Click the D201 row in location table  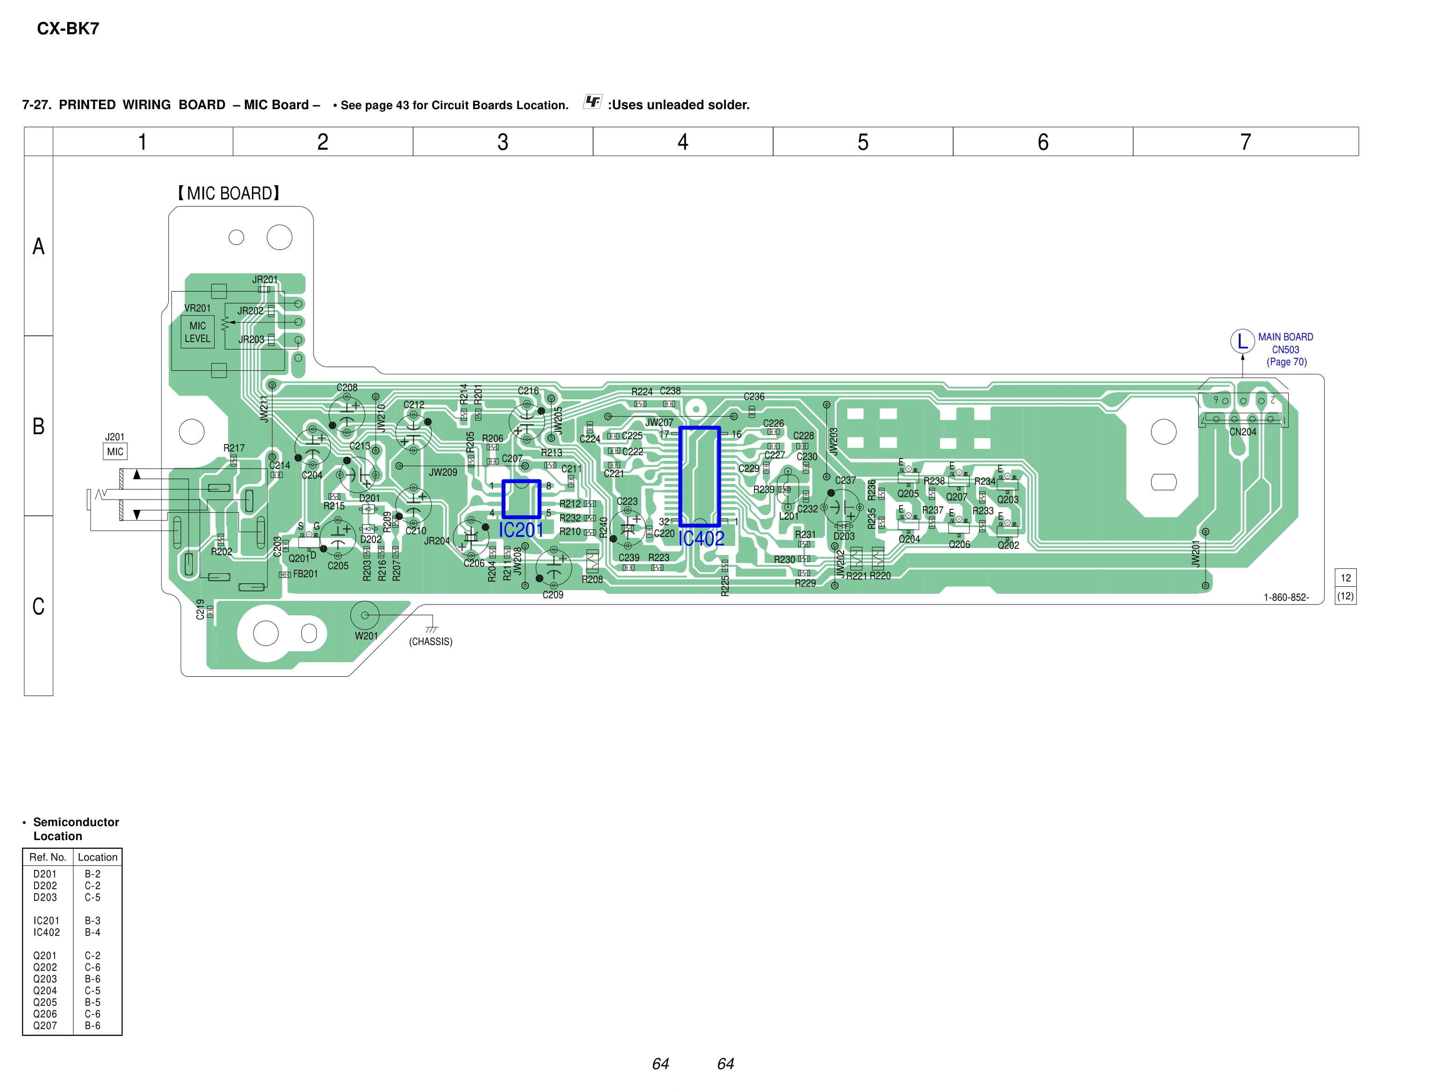point(72,874)
